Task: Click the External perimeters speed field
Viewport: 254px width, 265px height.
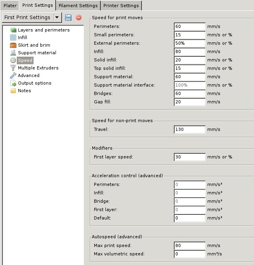Action: pyautogui.click(x=190, y=43)
